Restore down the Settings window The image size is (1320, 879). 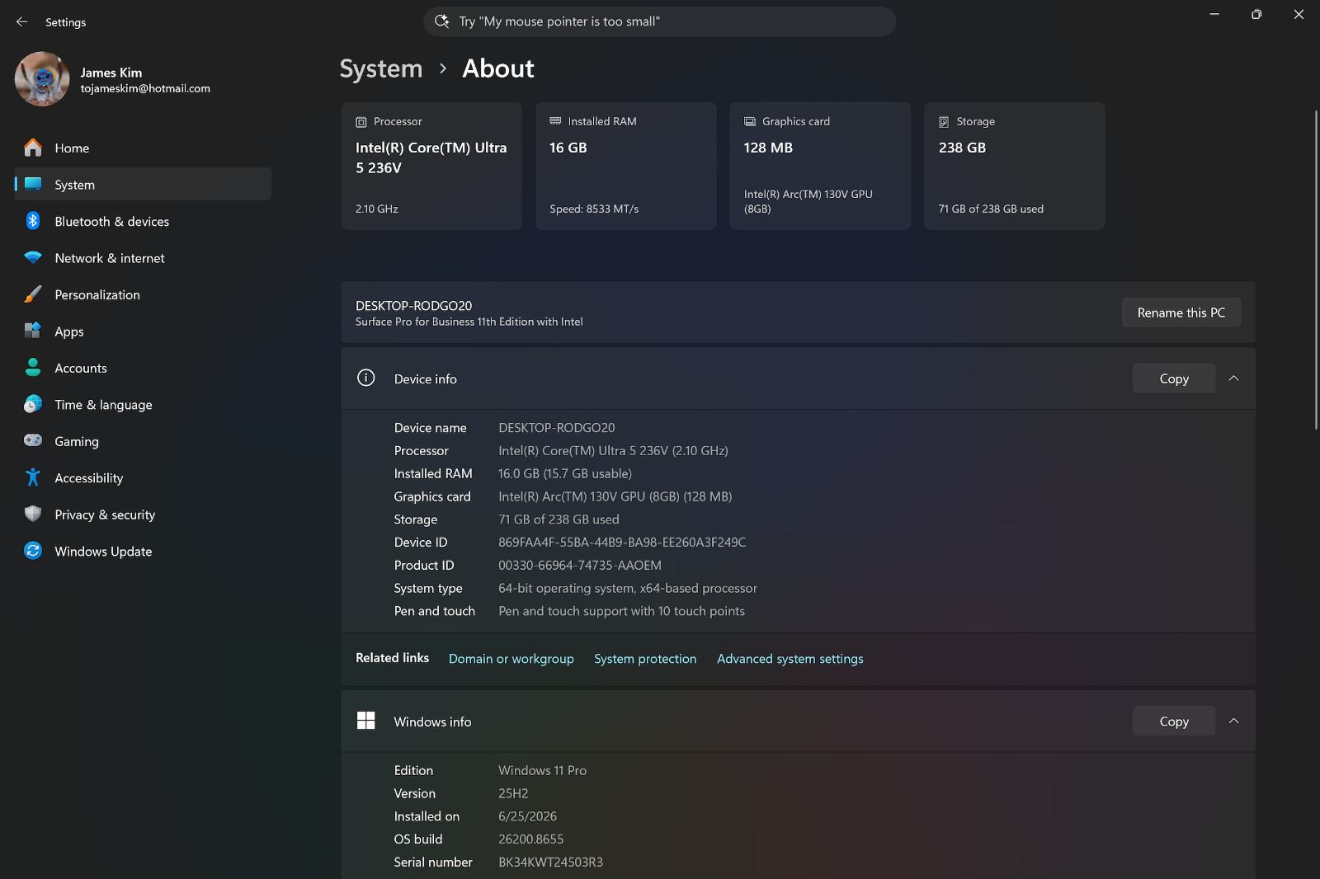1256,14
